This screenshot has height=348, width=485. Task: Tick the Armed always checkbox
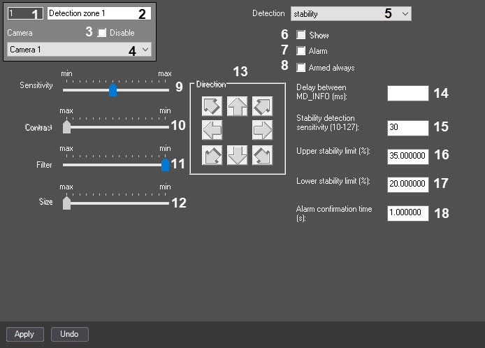301,68
